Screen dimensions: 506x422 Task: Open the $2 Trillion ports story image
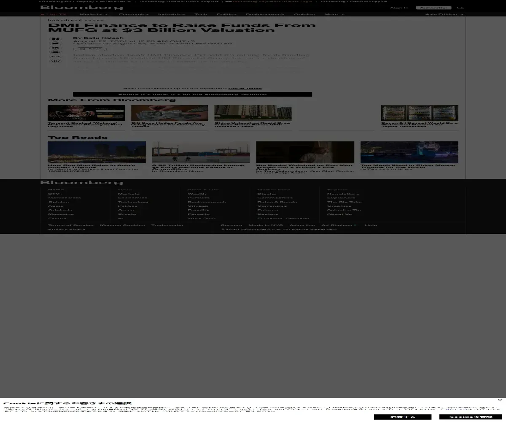(201, 152)
